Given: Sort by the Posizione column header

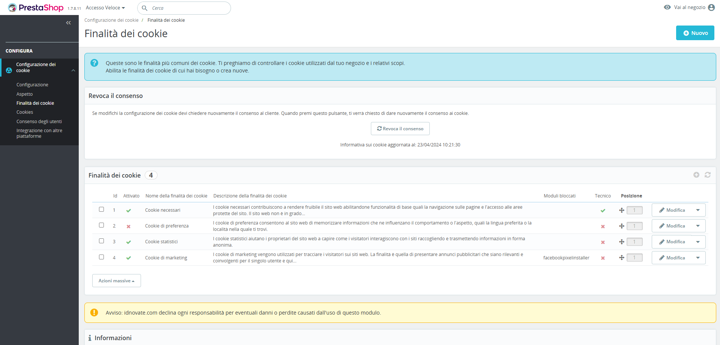Looking at the screenshot, I should [x=631, y=196].
